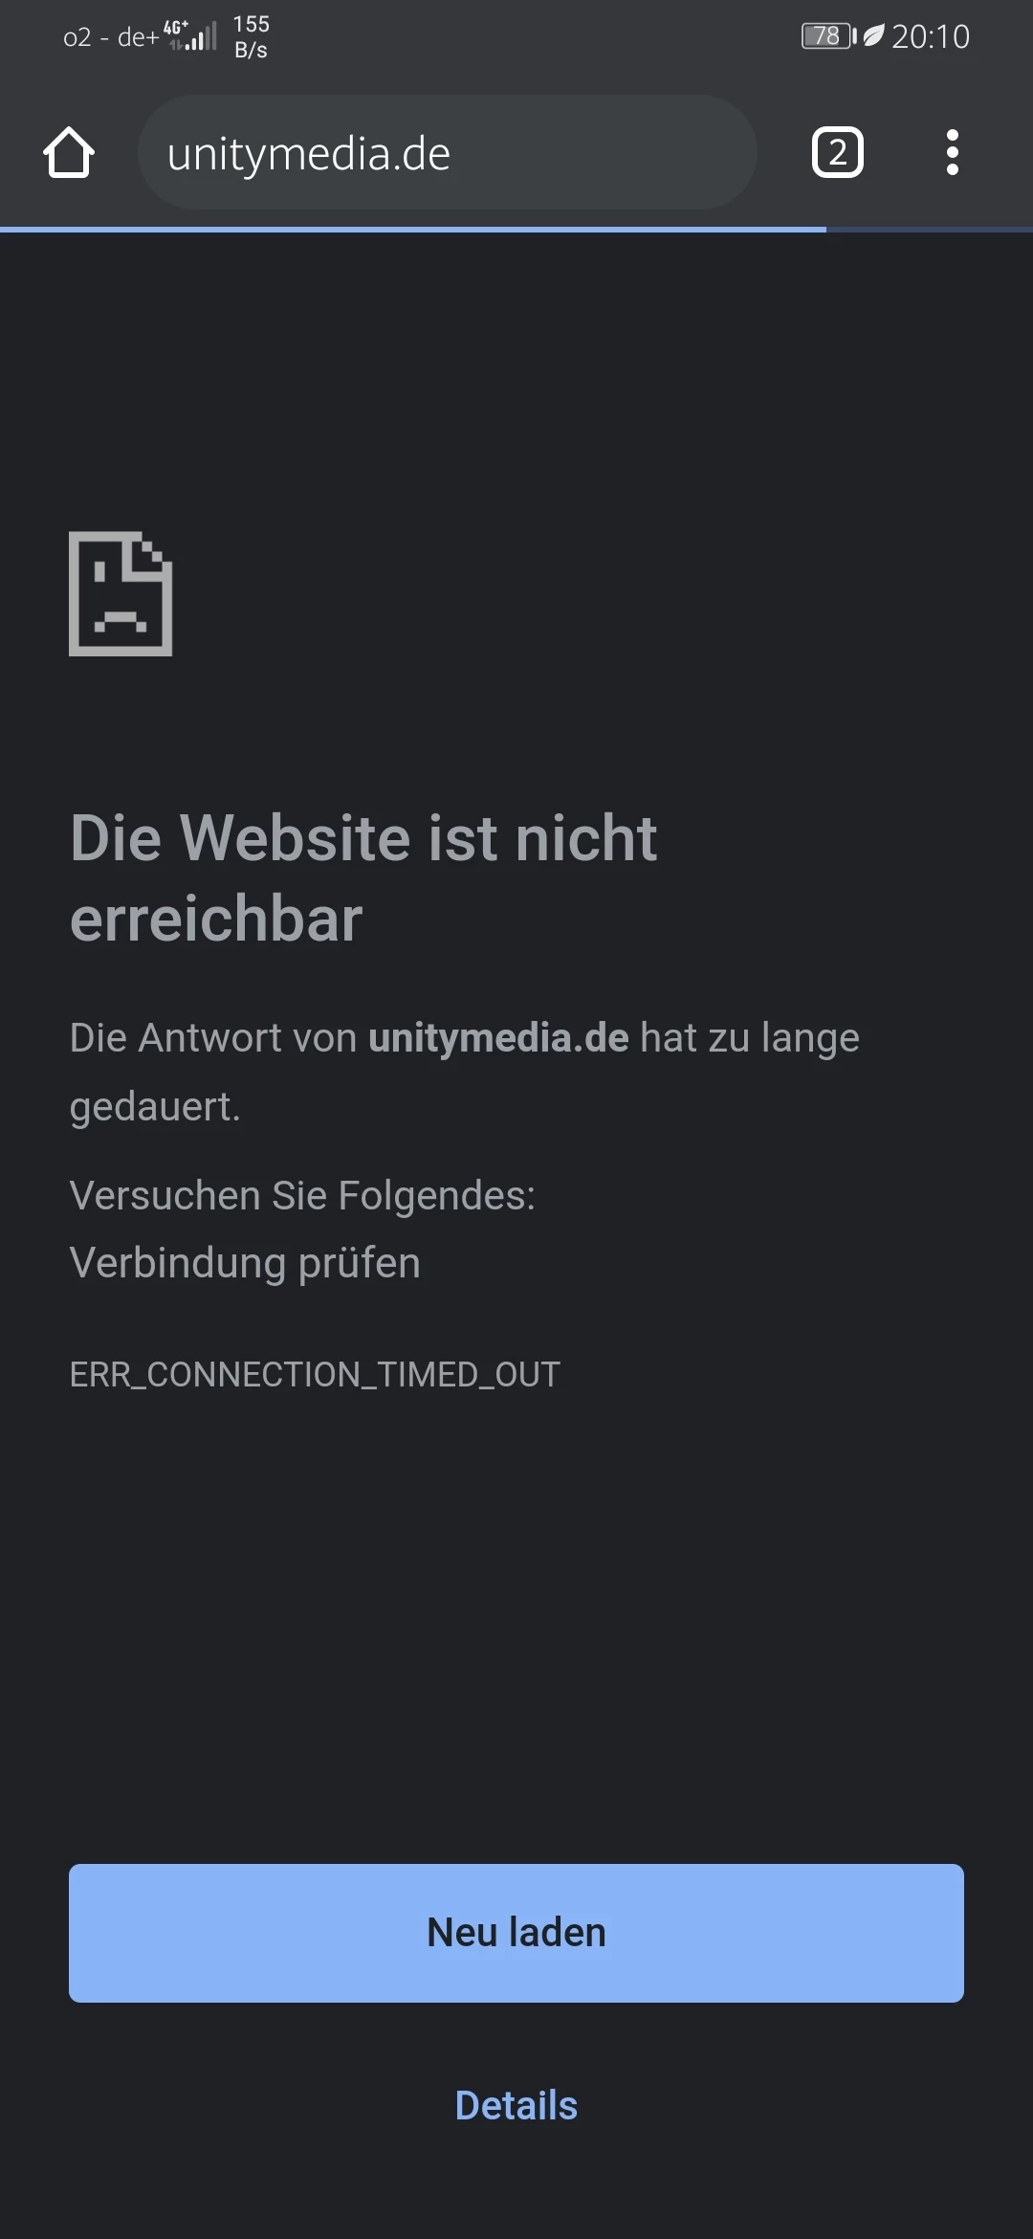Tap the browser home icon
The width and height of the screenshot is (1033, 2239).
(69, 153)
